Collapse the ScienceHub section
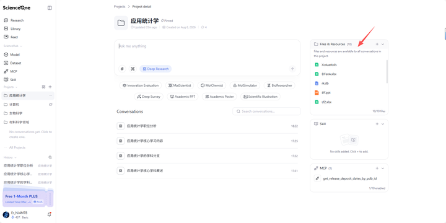 [13, 46]
